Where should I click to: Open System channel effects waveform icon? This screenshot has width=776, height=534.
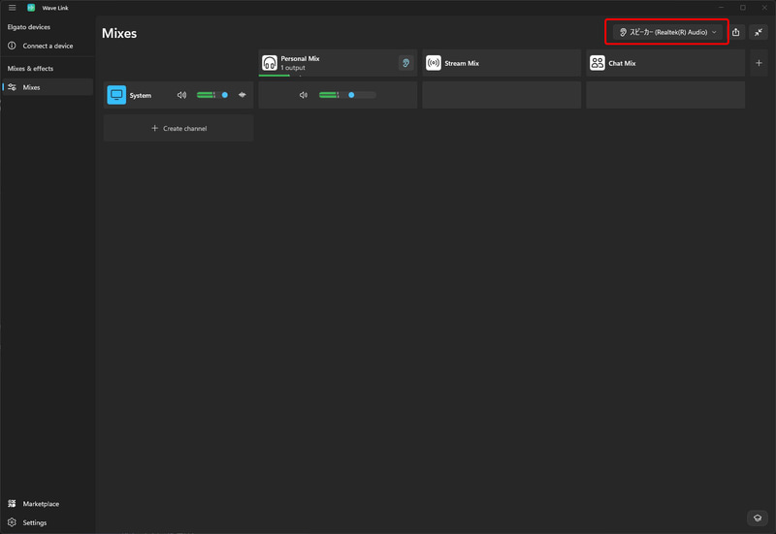click(x=242, y=95)
